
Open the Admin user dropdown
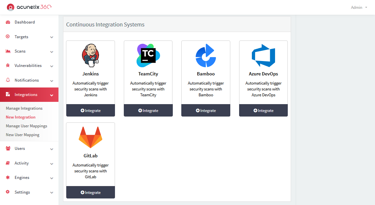click(x=359, y=8)
